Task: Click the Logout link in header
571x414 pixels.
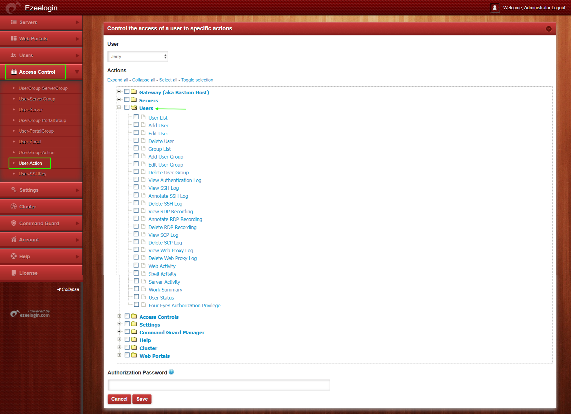Action: 558,8
